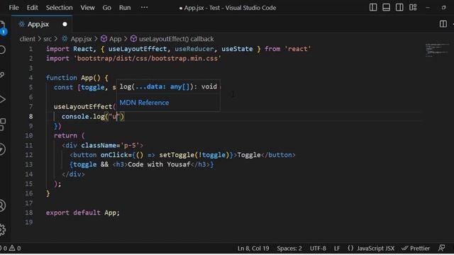Open the Search view in activity bar

[x=2, y=50]
